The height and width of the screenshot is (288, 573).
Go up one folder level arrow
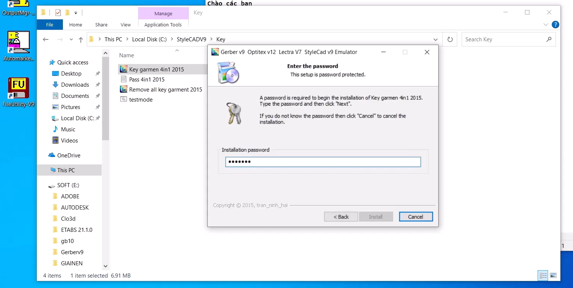point(81,39)
